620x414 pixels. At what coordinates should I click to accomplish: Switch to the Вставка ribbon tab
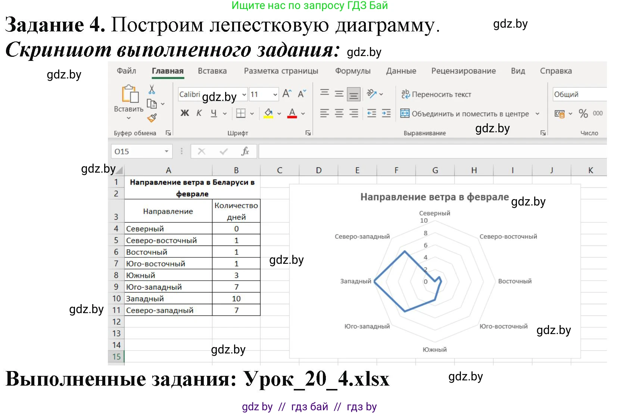[212, 71]
